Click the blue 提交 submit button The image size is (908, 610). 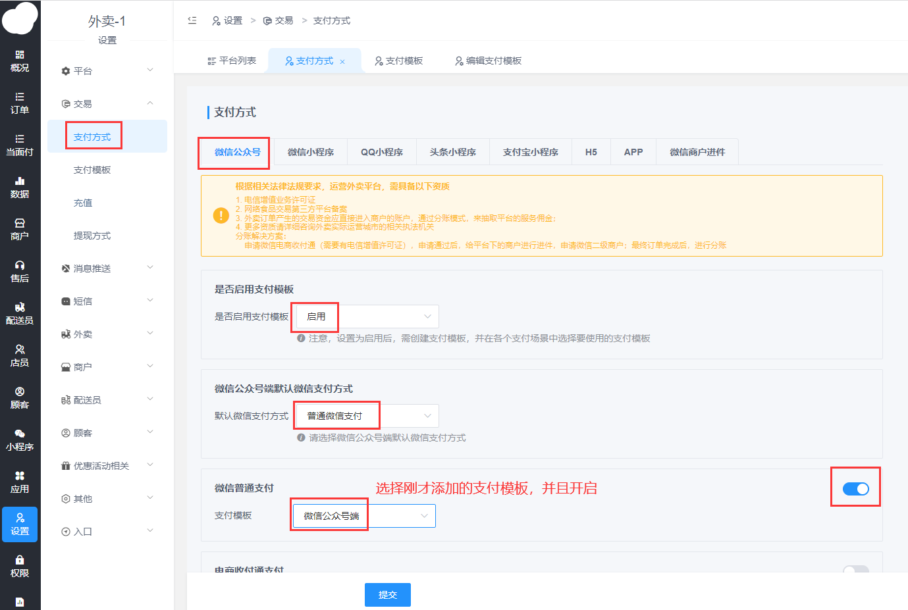[x=388, y=595]
